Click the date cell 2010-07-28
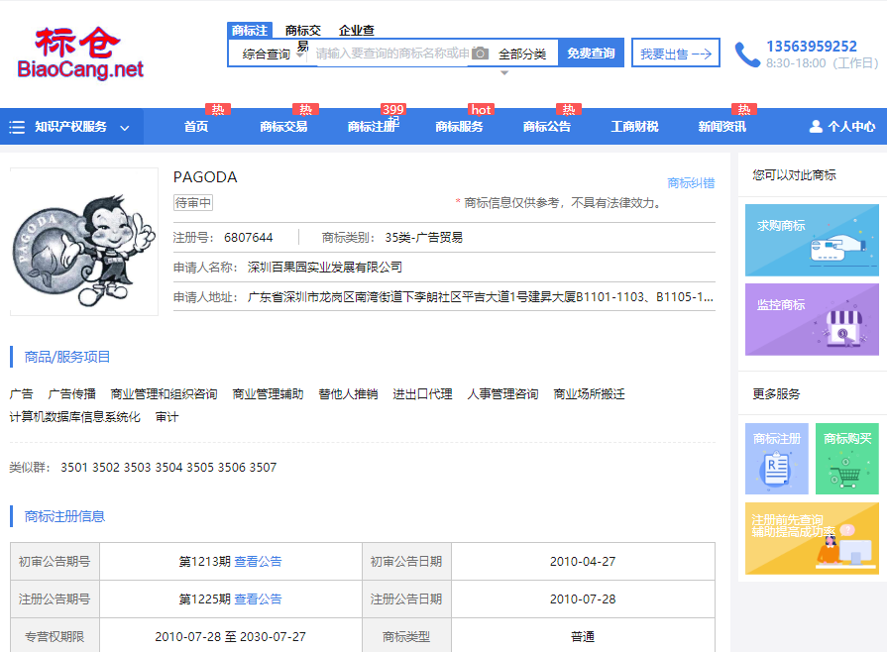This screenshot has height=652, width=887. 583,598
